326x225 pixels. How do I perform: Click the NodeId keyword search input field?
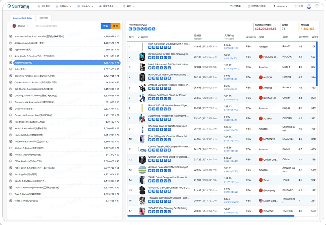pyautogui.click(x=67, y=26)
